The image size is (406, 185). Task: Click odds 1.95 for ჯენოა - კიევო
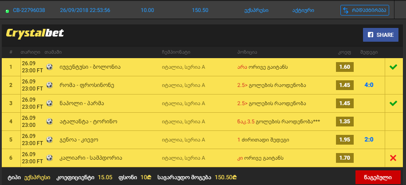pos(345,140)
